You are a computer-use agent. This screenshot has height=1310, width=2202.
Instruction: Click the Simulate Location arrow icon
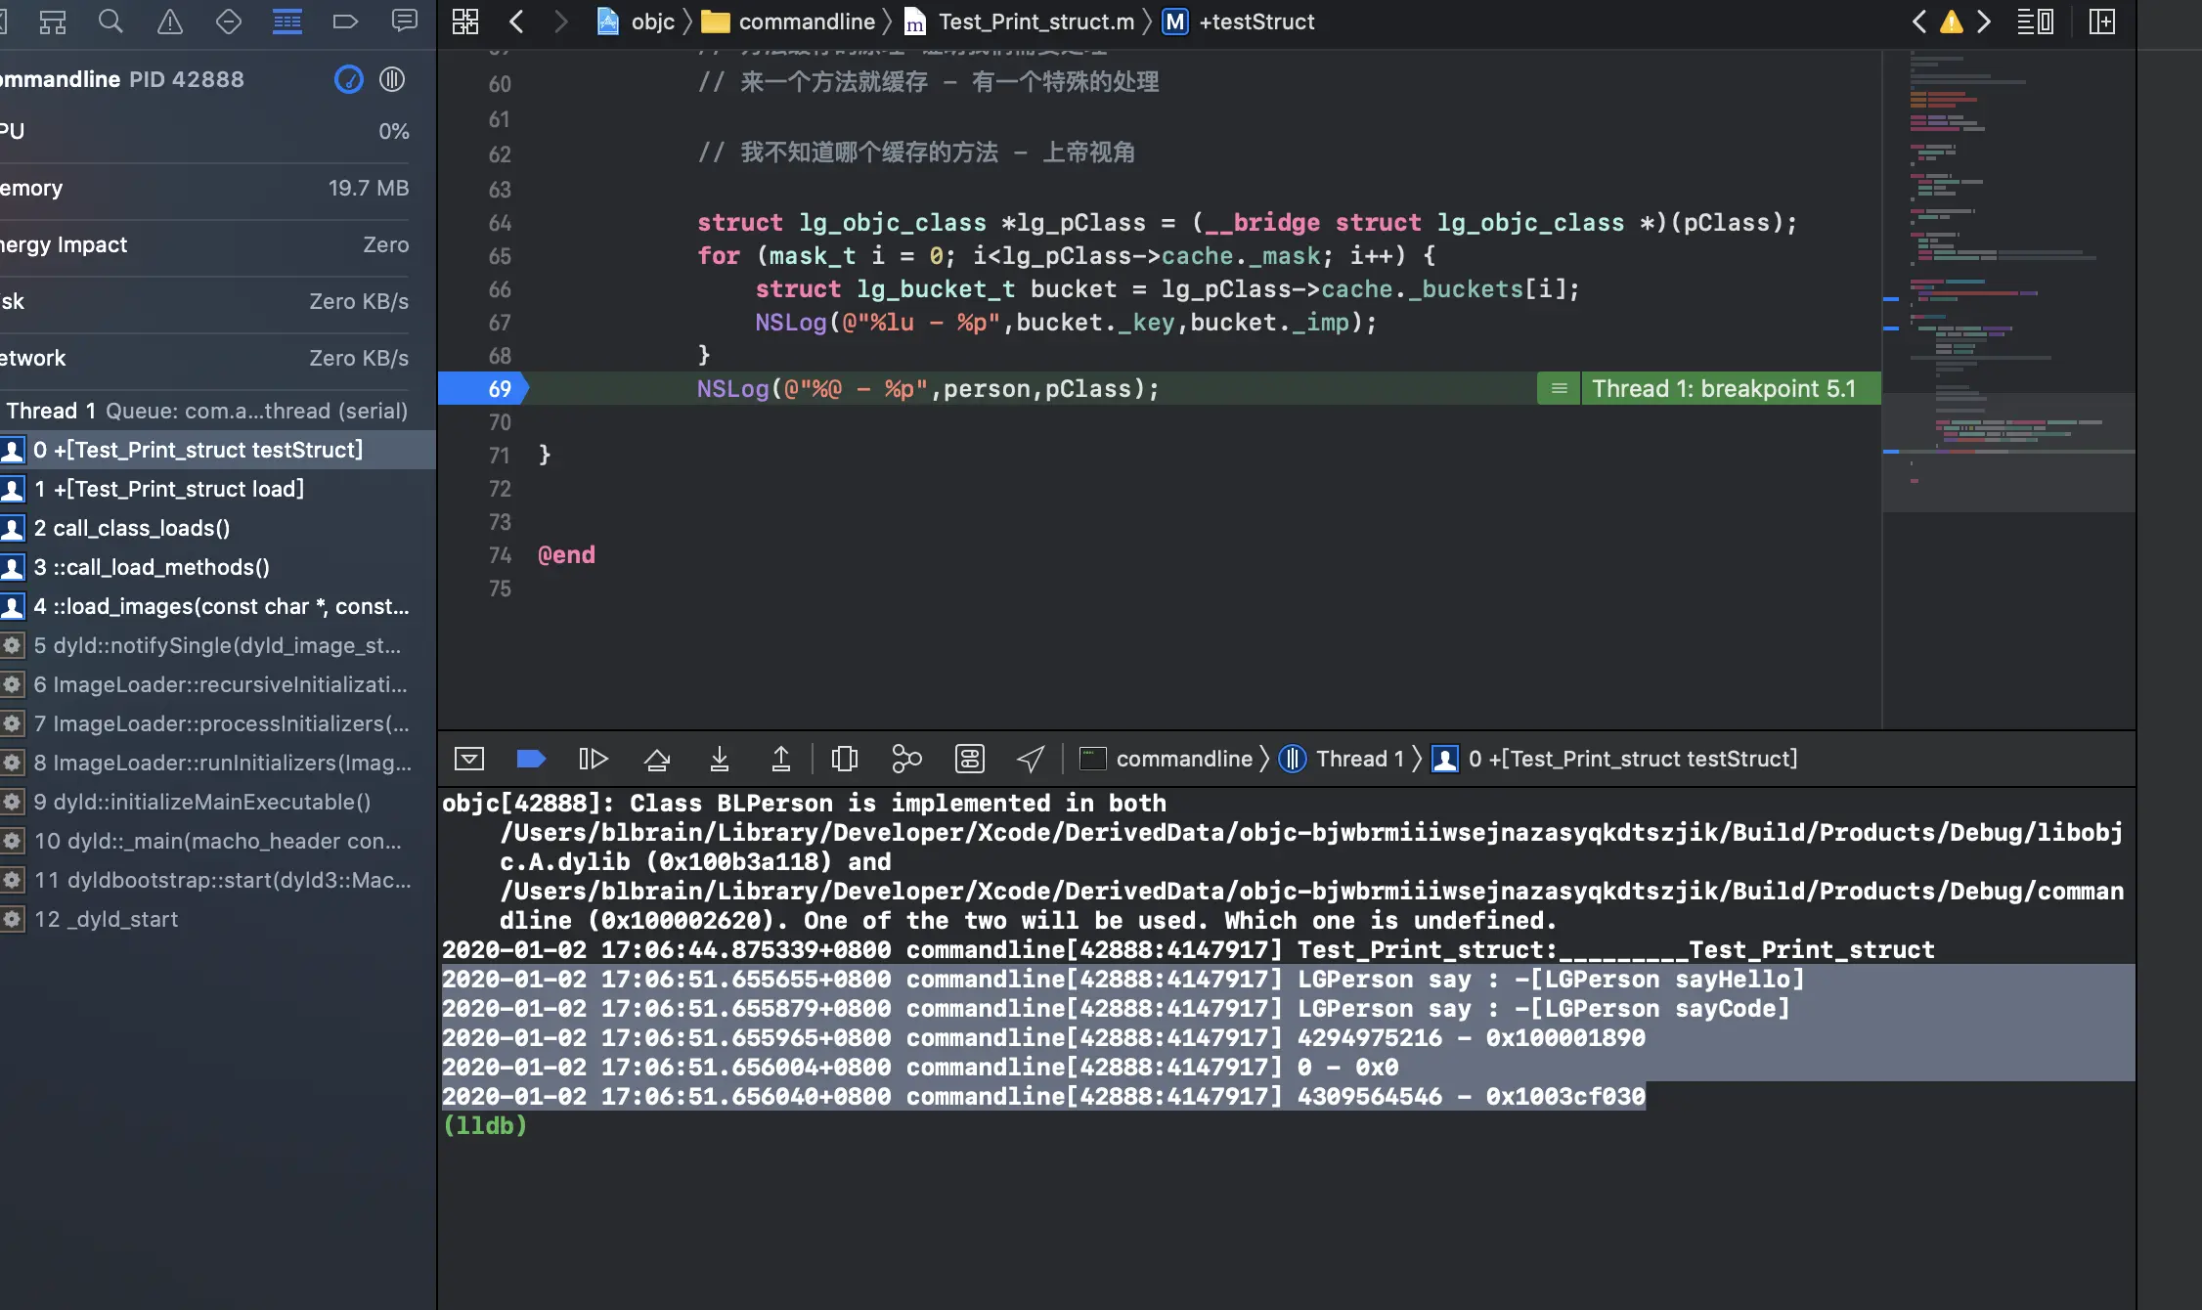click(1031, 759)
